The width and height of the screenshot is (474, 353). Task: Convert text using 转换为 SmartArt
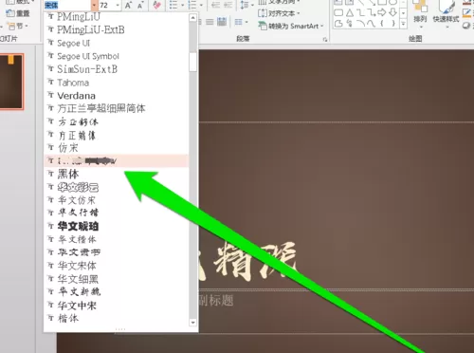(291, 26)
